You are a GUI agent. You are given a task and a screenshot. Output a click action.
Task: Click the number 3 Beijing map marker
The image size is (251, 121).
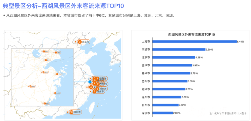84,42
